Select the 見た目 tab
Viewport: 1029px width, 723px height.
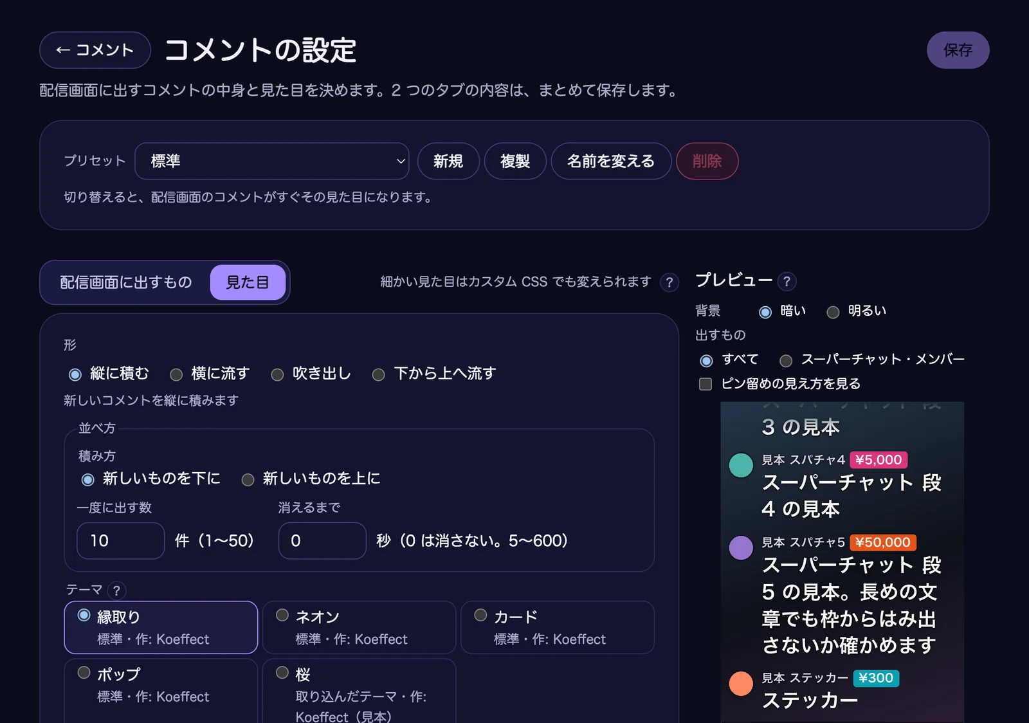(x=248, y=282)
